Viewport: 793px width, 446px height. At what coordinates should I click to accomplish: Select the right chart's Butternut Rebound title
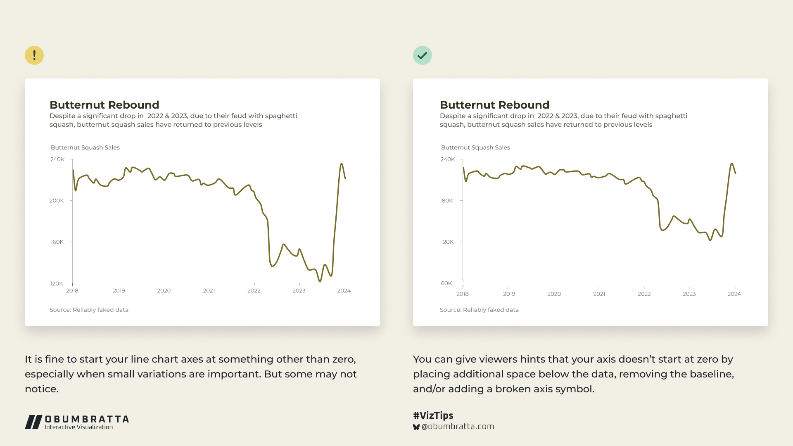(494, 105)
